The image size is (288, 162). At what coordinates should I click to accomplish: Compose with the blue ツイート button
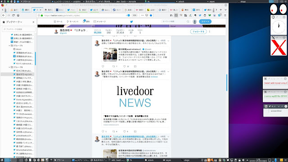tap(205, 22)
